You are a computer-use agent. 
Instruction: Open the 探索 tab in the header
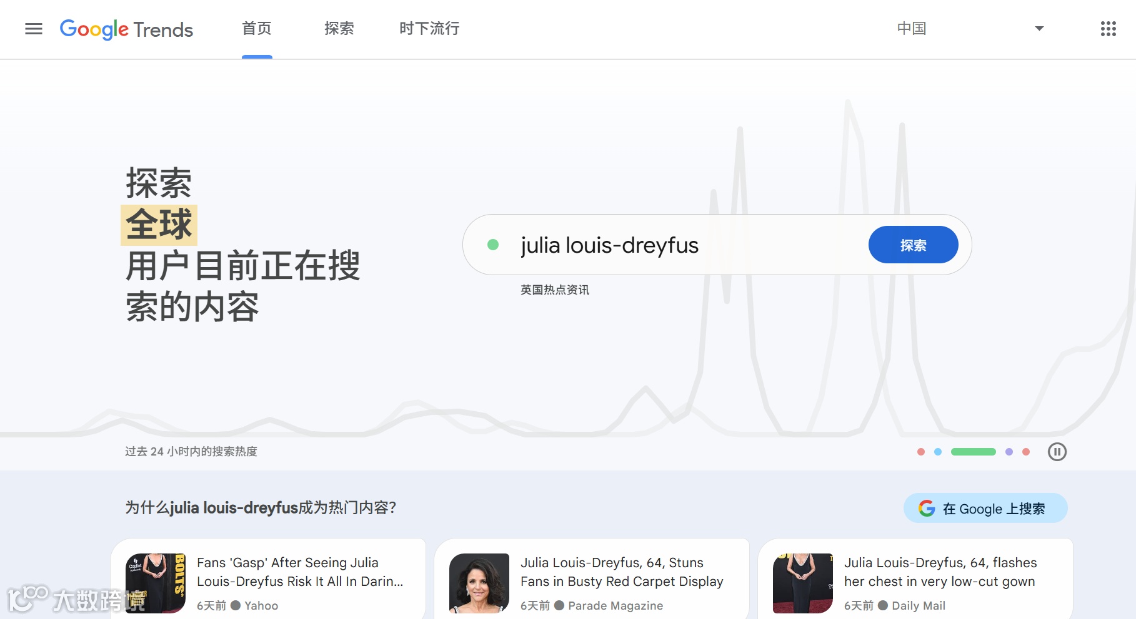coord(339,29)
